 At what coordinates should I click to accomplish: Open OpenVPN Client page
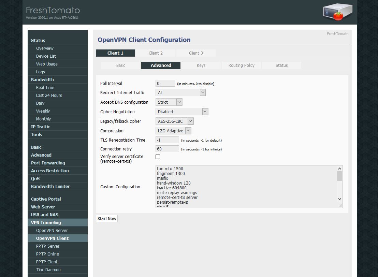[x=58, y=238]
